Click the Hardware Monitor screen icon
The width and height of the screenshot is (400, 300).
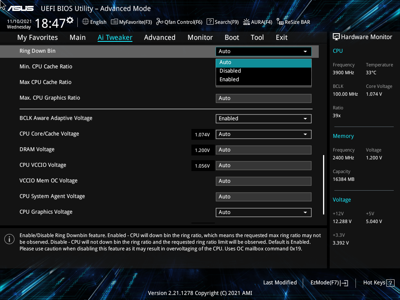pos(336,37)
